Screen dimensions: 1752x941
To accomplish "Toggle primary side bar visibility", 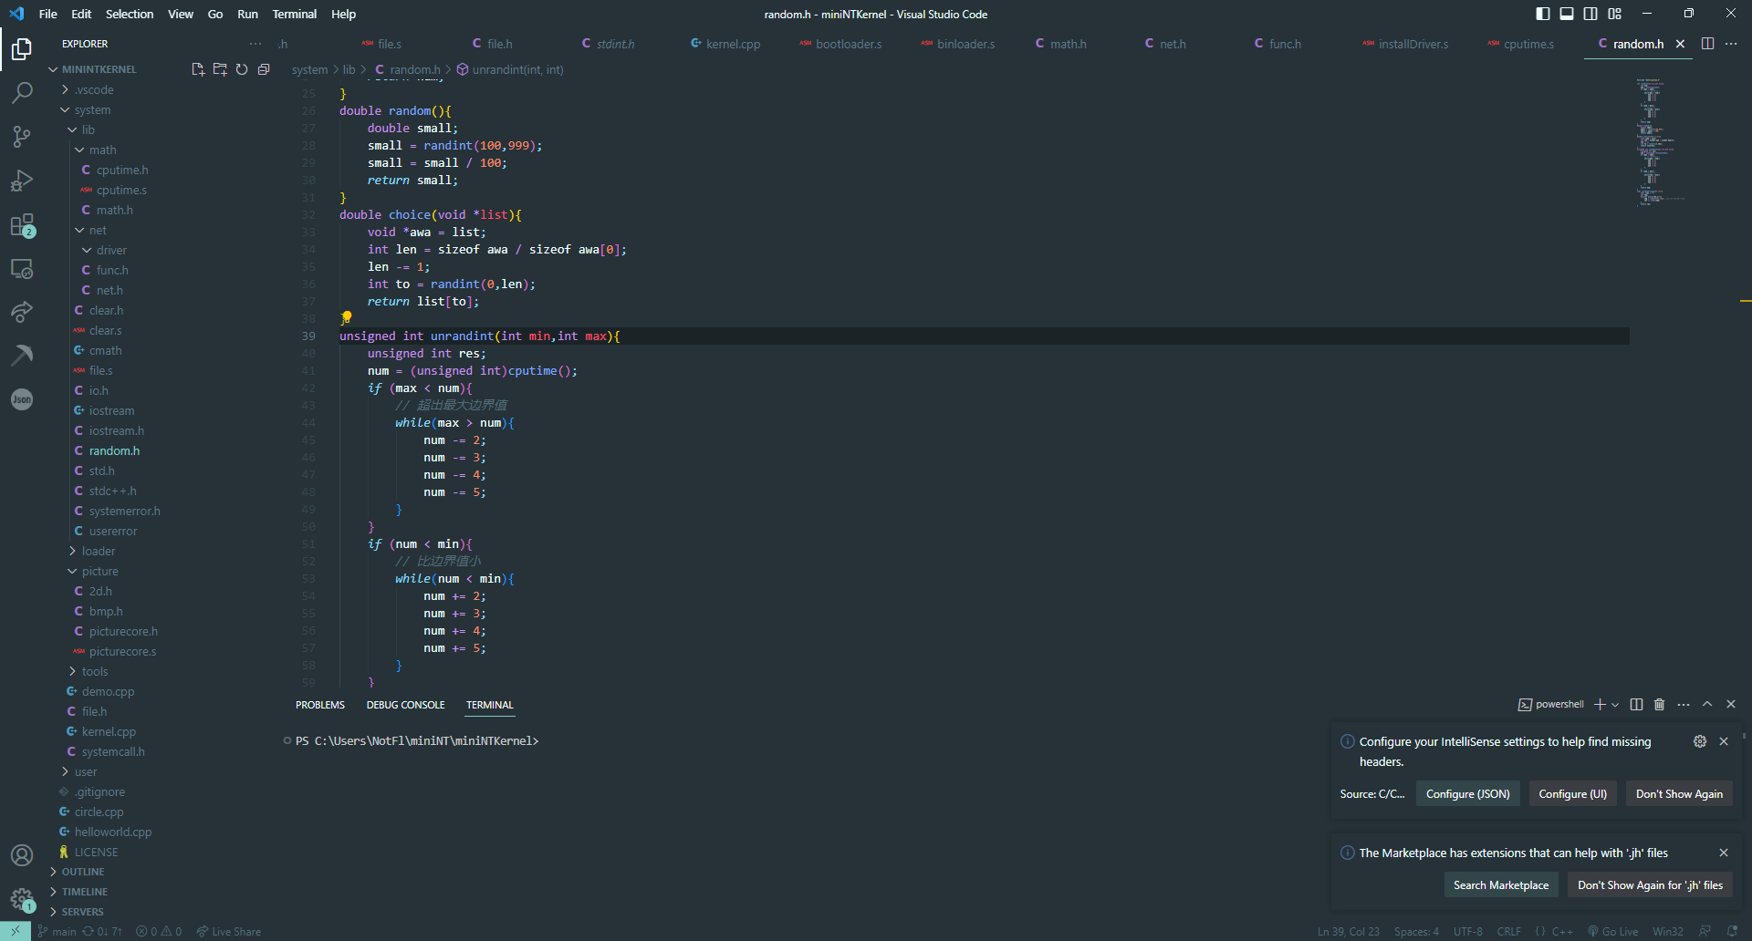I will point(1543,14).
